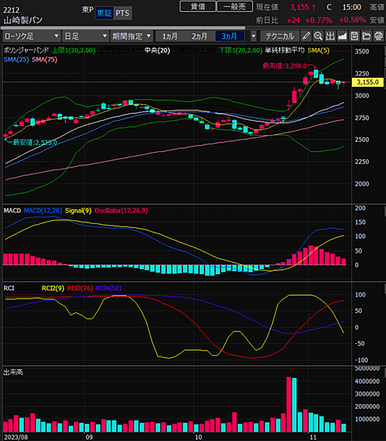Click the 2023/08 date axis label
Viewport: 386px width, 441px height.
(16, 437)
